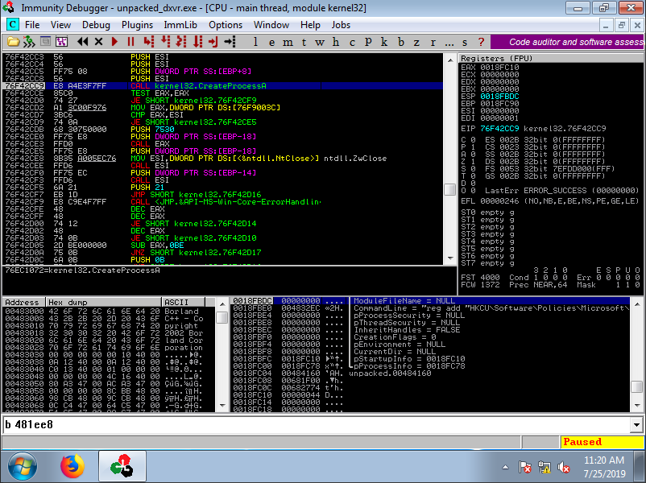Show Source via 's' button
646x483 pixels.
(x=465, y=42)
